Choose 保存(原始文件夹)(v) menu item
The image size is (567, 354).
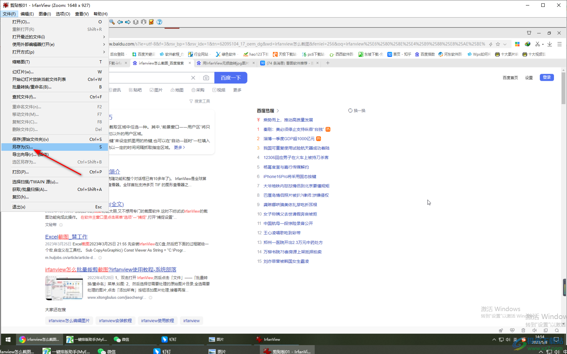click(55, 139)
